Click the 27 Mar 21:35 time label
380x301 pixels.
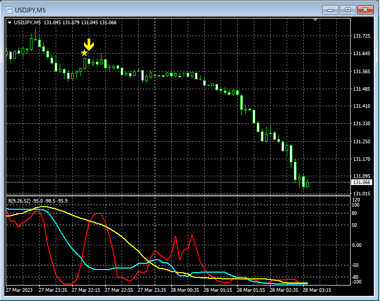pos(53,290)
